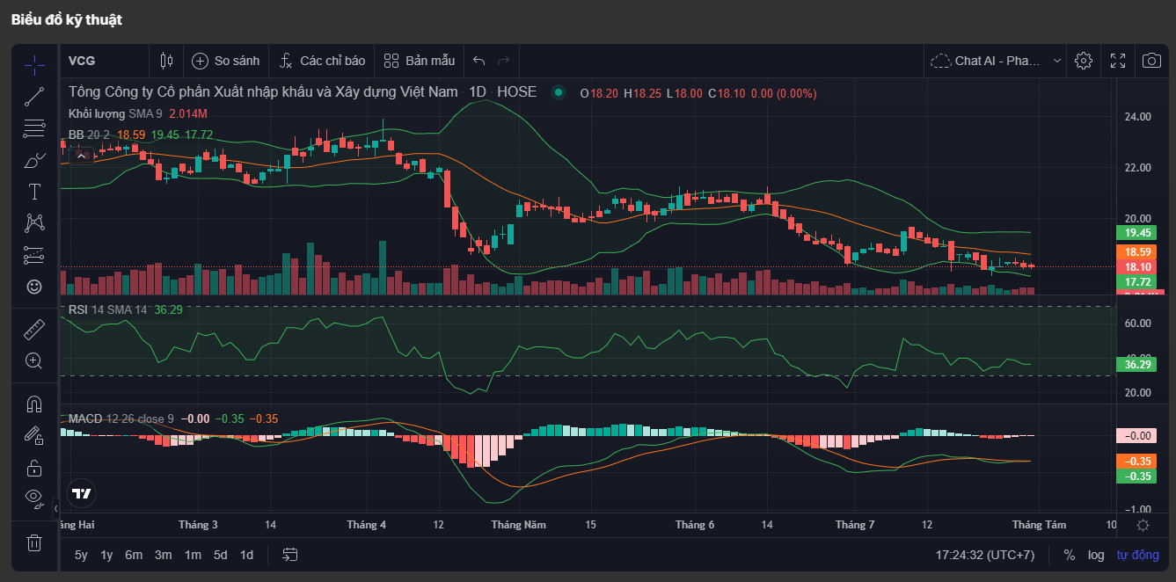
Task: Activate the zoom in tool
Action: pyautogui.click(x=34, y=360)
